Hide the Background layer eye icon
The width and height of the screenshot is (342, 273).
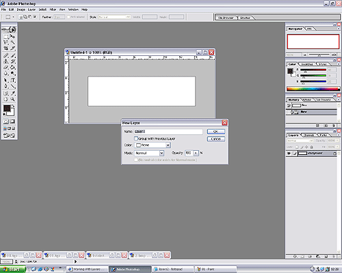289,154
